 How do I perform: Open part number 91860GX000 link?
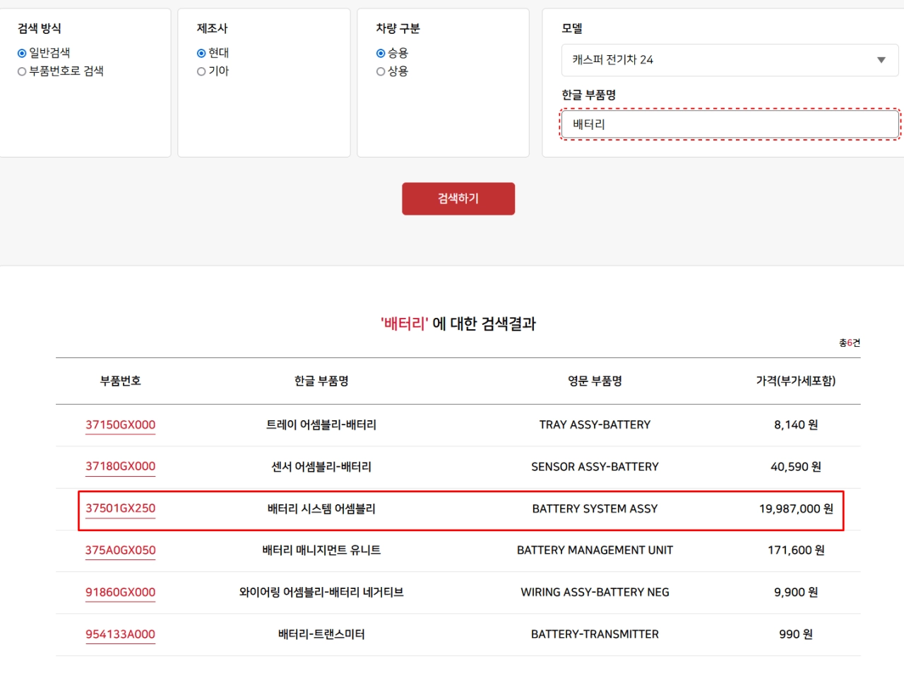click(120, 592)
